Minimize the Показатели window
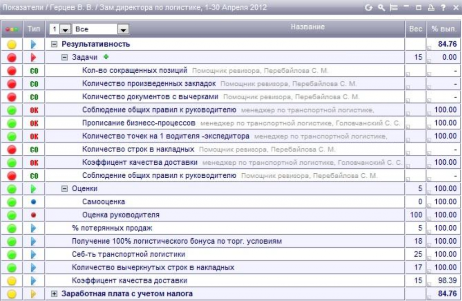Viewport: 462px width, 301px height. click(x=407, y=6)
